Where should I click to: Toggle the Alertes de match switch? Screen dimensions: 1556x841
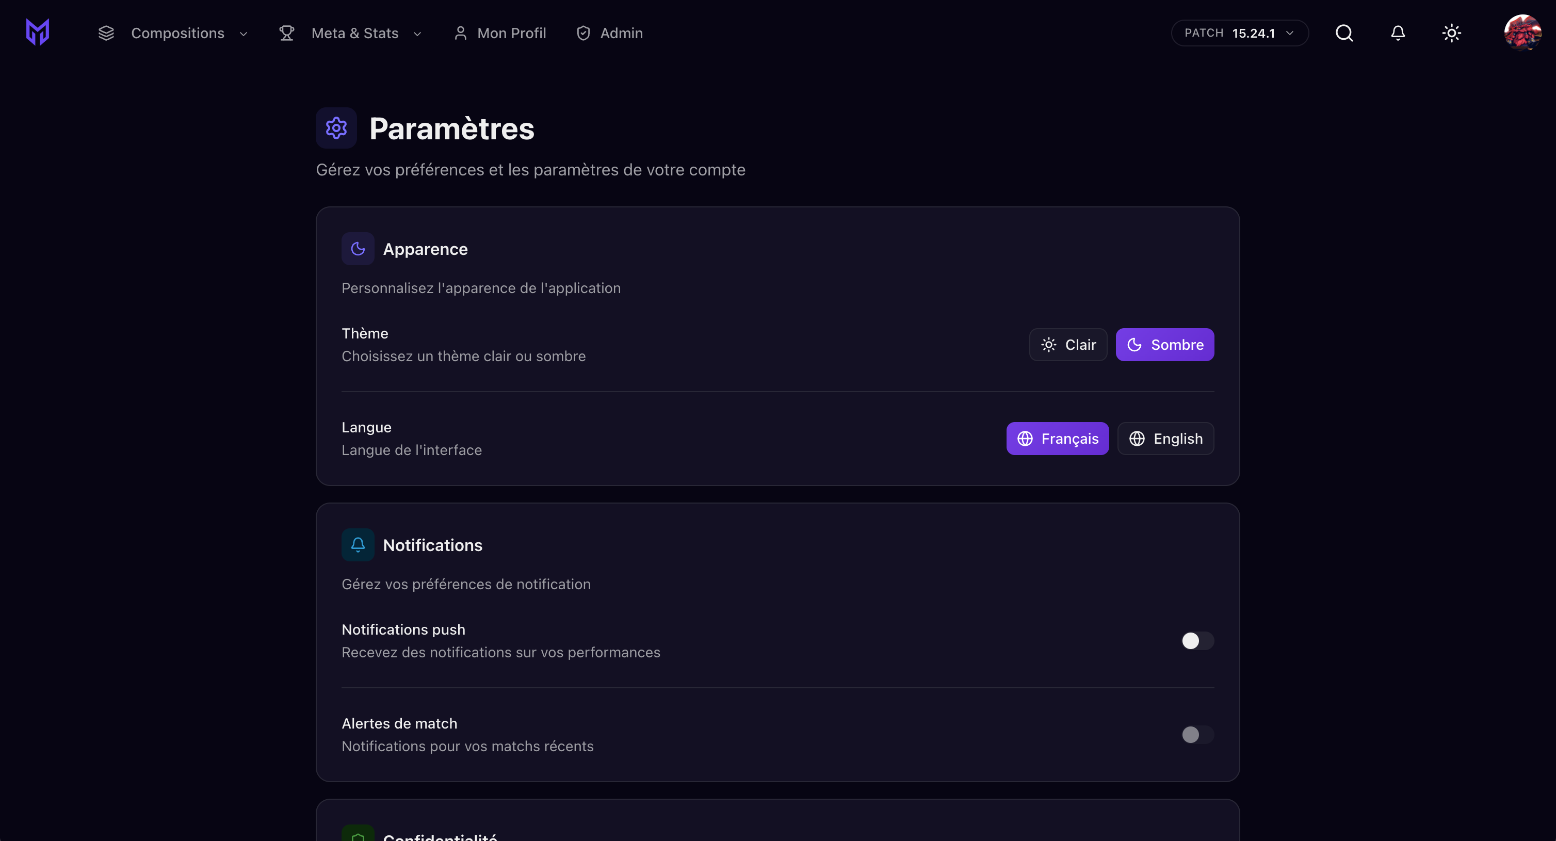coord(1197,735)
